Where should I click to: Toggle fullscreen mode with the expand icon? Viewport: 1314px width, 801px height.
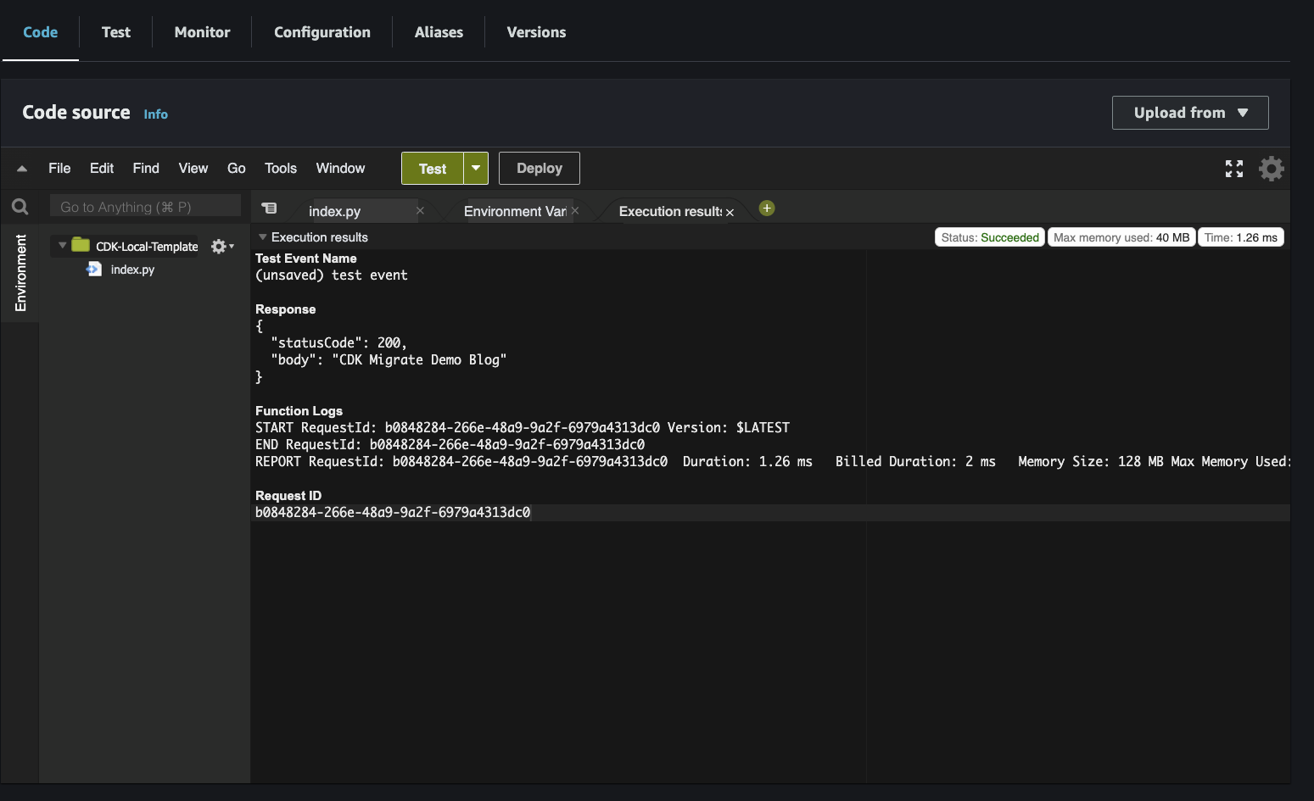(x=1233, y=168)
